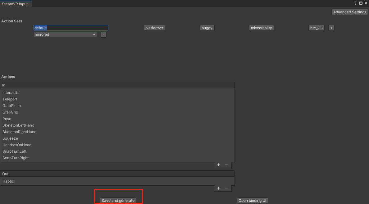Image resolution: width=369 pixels, height=204 pixels.
Task: Select the platformer action set
Action: (154, 28)
